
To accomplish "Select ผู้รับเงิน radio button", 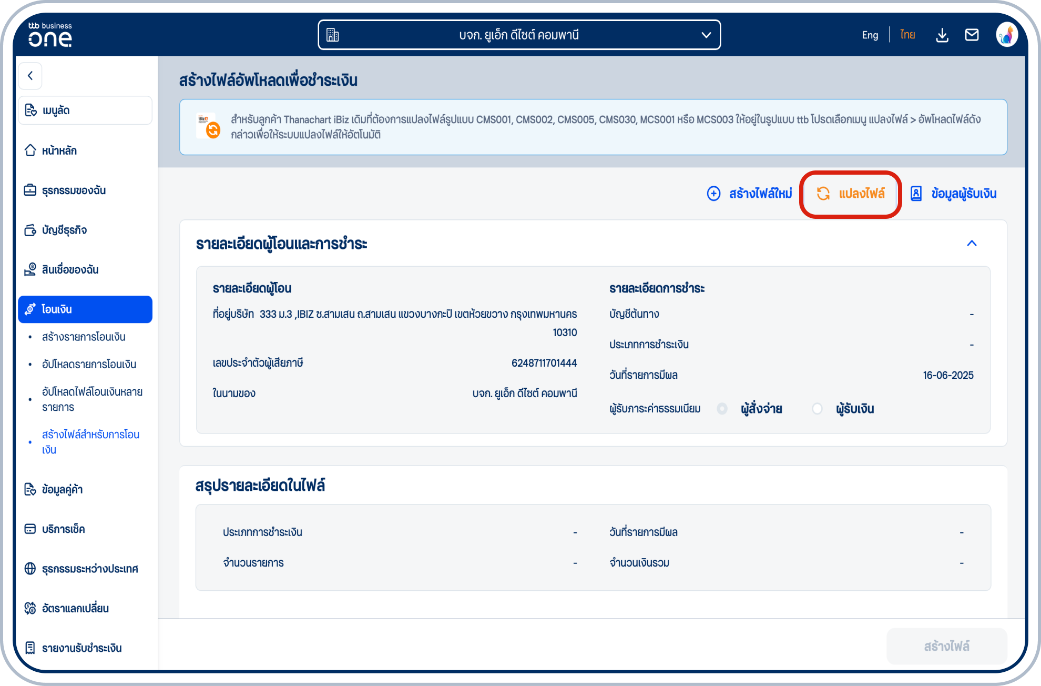I will tap(817, 409).
